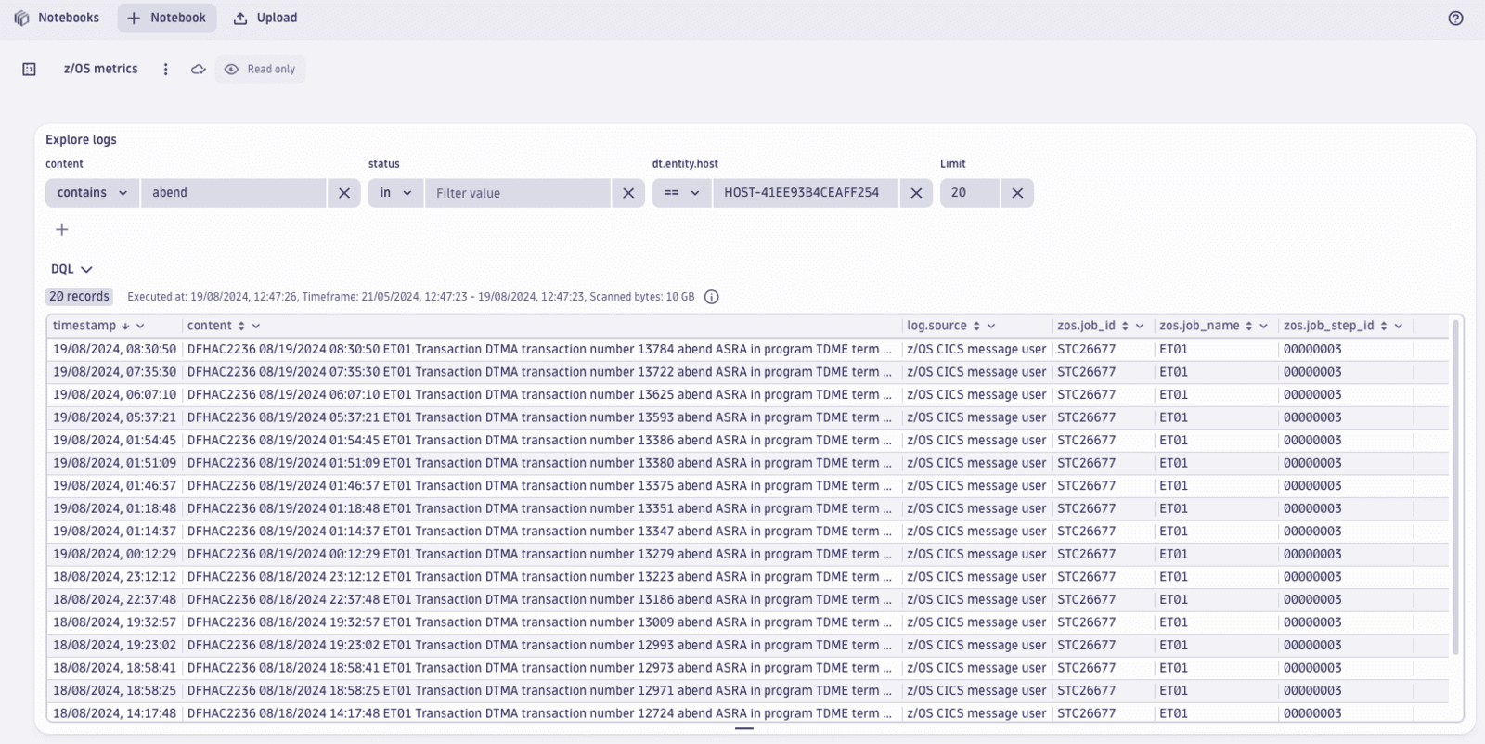Select timestamp cell 18/08/2024, 14:17:48
The width and height of the screenshot is (1485, 744).
pos(114,712)
